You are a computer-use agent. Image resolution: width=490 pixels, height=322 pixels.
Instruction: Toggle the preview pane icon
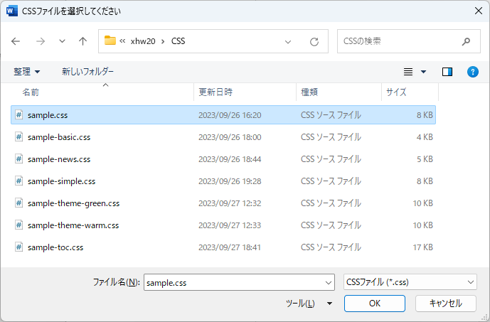point(447,72)
